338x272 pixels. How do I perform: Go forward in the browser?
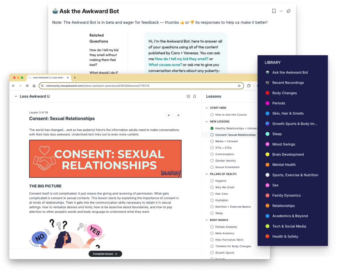point(20,86)
